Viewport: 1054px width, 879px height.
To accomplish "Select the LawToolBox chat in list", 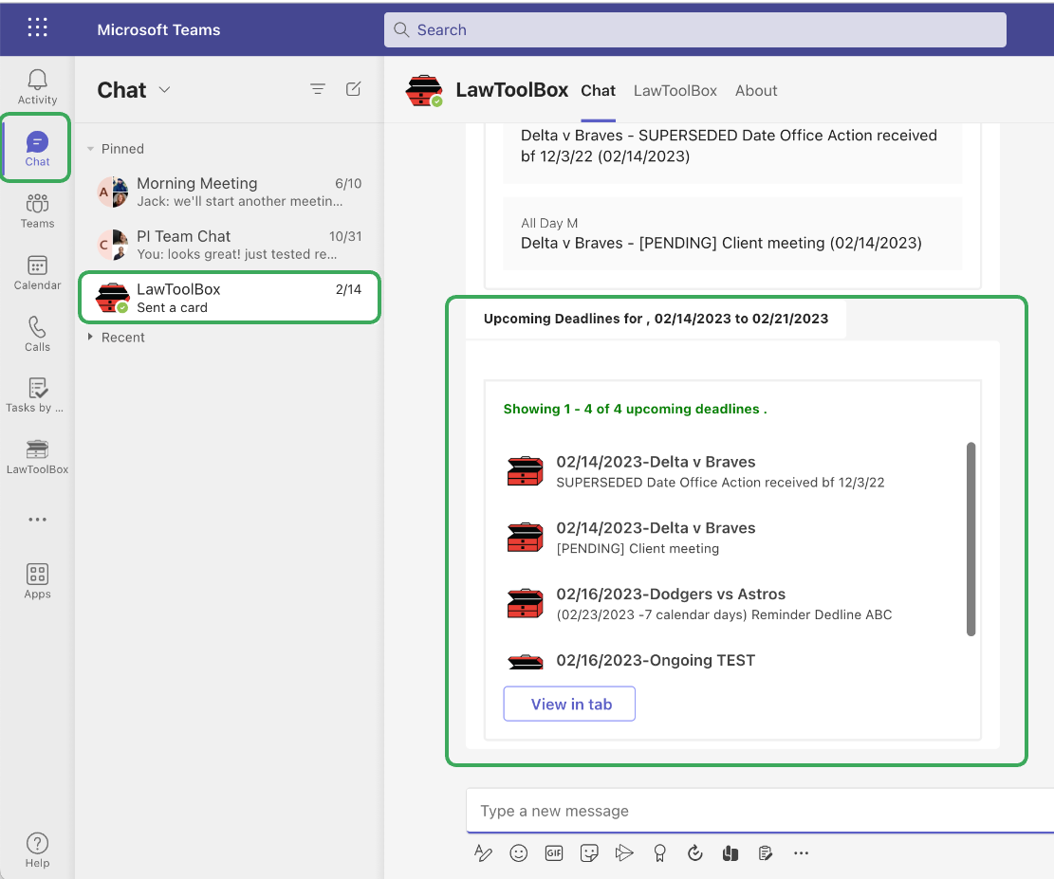I will [230, 298].
